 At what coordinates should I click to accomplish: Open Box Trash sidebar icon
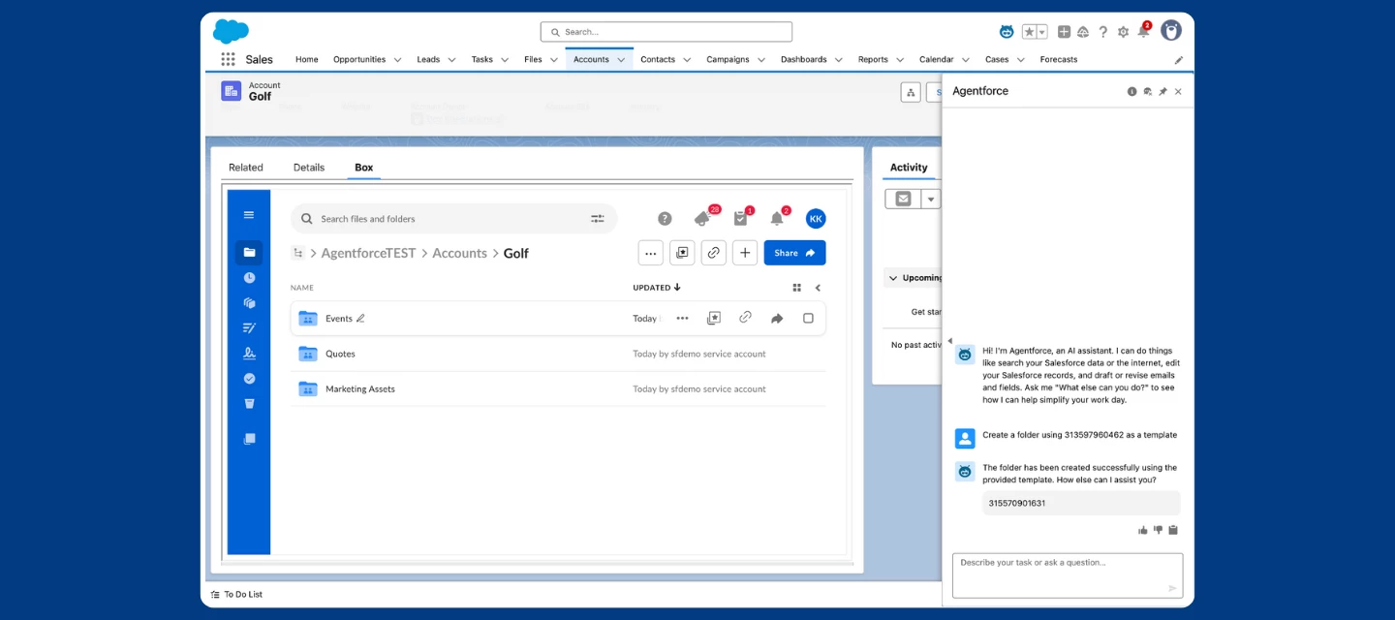[x=249, y=404]
